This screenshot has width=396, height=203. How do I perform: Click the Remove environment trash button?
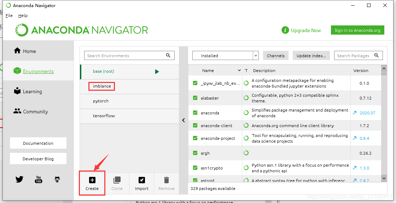(167, 183)
